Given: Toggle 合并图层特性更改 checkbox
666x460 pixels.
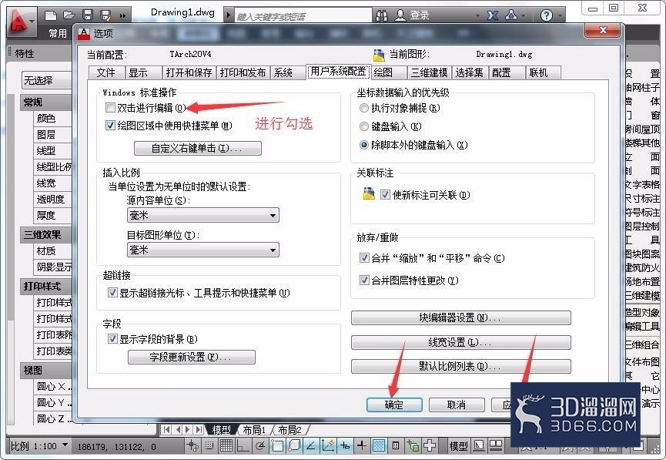Looking at the screenshot, I should tap(364, 280).
